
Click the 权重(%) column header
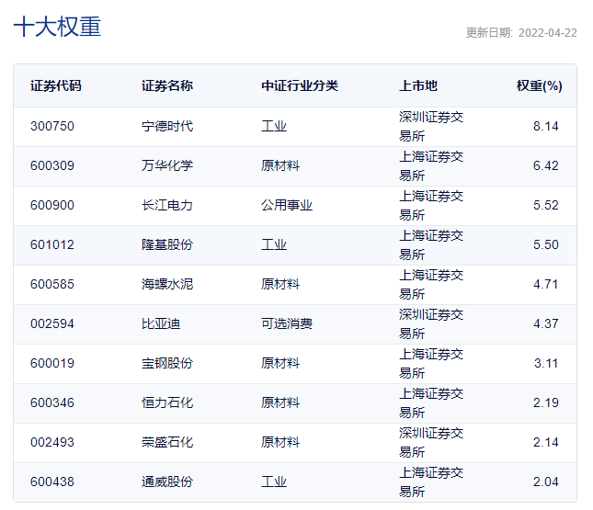pyautogui.click(x=540, y=85)
